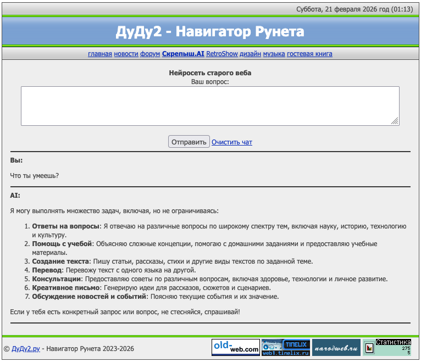Click the ДуДу2 - Навигатор Рунета header title
421x362 pixels.
pyautogui.click(x=210, y=32)
